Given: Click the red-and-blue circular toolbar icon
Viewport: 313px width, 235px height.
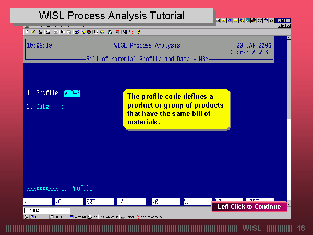Looking at the screenshot, I should coord(89,32).
